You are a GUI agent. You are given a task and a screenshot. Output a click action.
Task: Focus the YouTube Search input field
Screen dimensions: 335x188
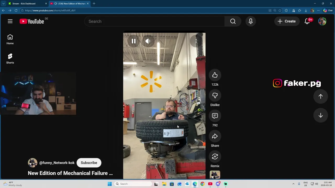(154, 21)
